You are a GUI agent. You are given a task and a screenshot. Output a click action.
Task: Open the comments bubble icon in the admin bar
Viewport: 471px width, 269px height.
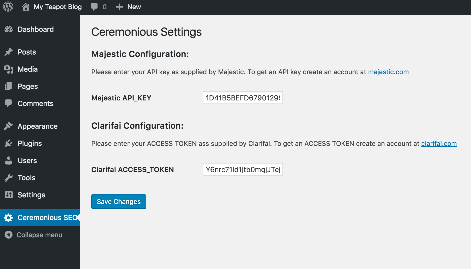tap(94, 7)
